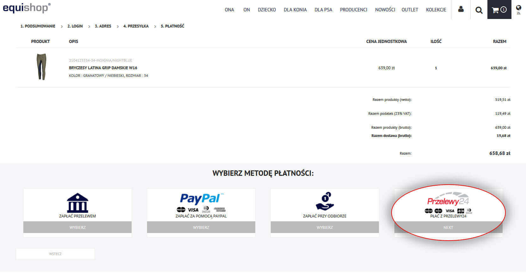This screenshot has height=276, width=526.
Task: Go to the equishop logo homepage
Action: [27, 8]
